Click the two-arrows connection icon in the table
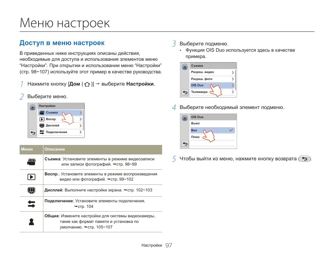Screen dimensions: 334x255 click(32, 204)
